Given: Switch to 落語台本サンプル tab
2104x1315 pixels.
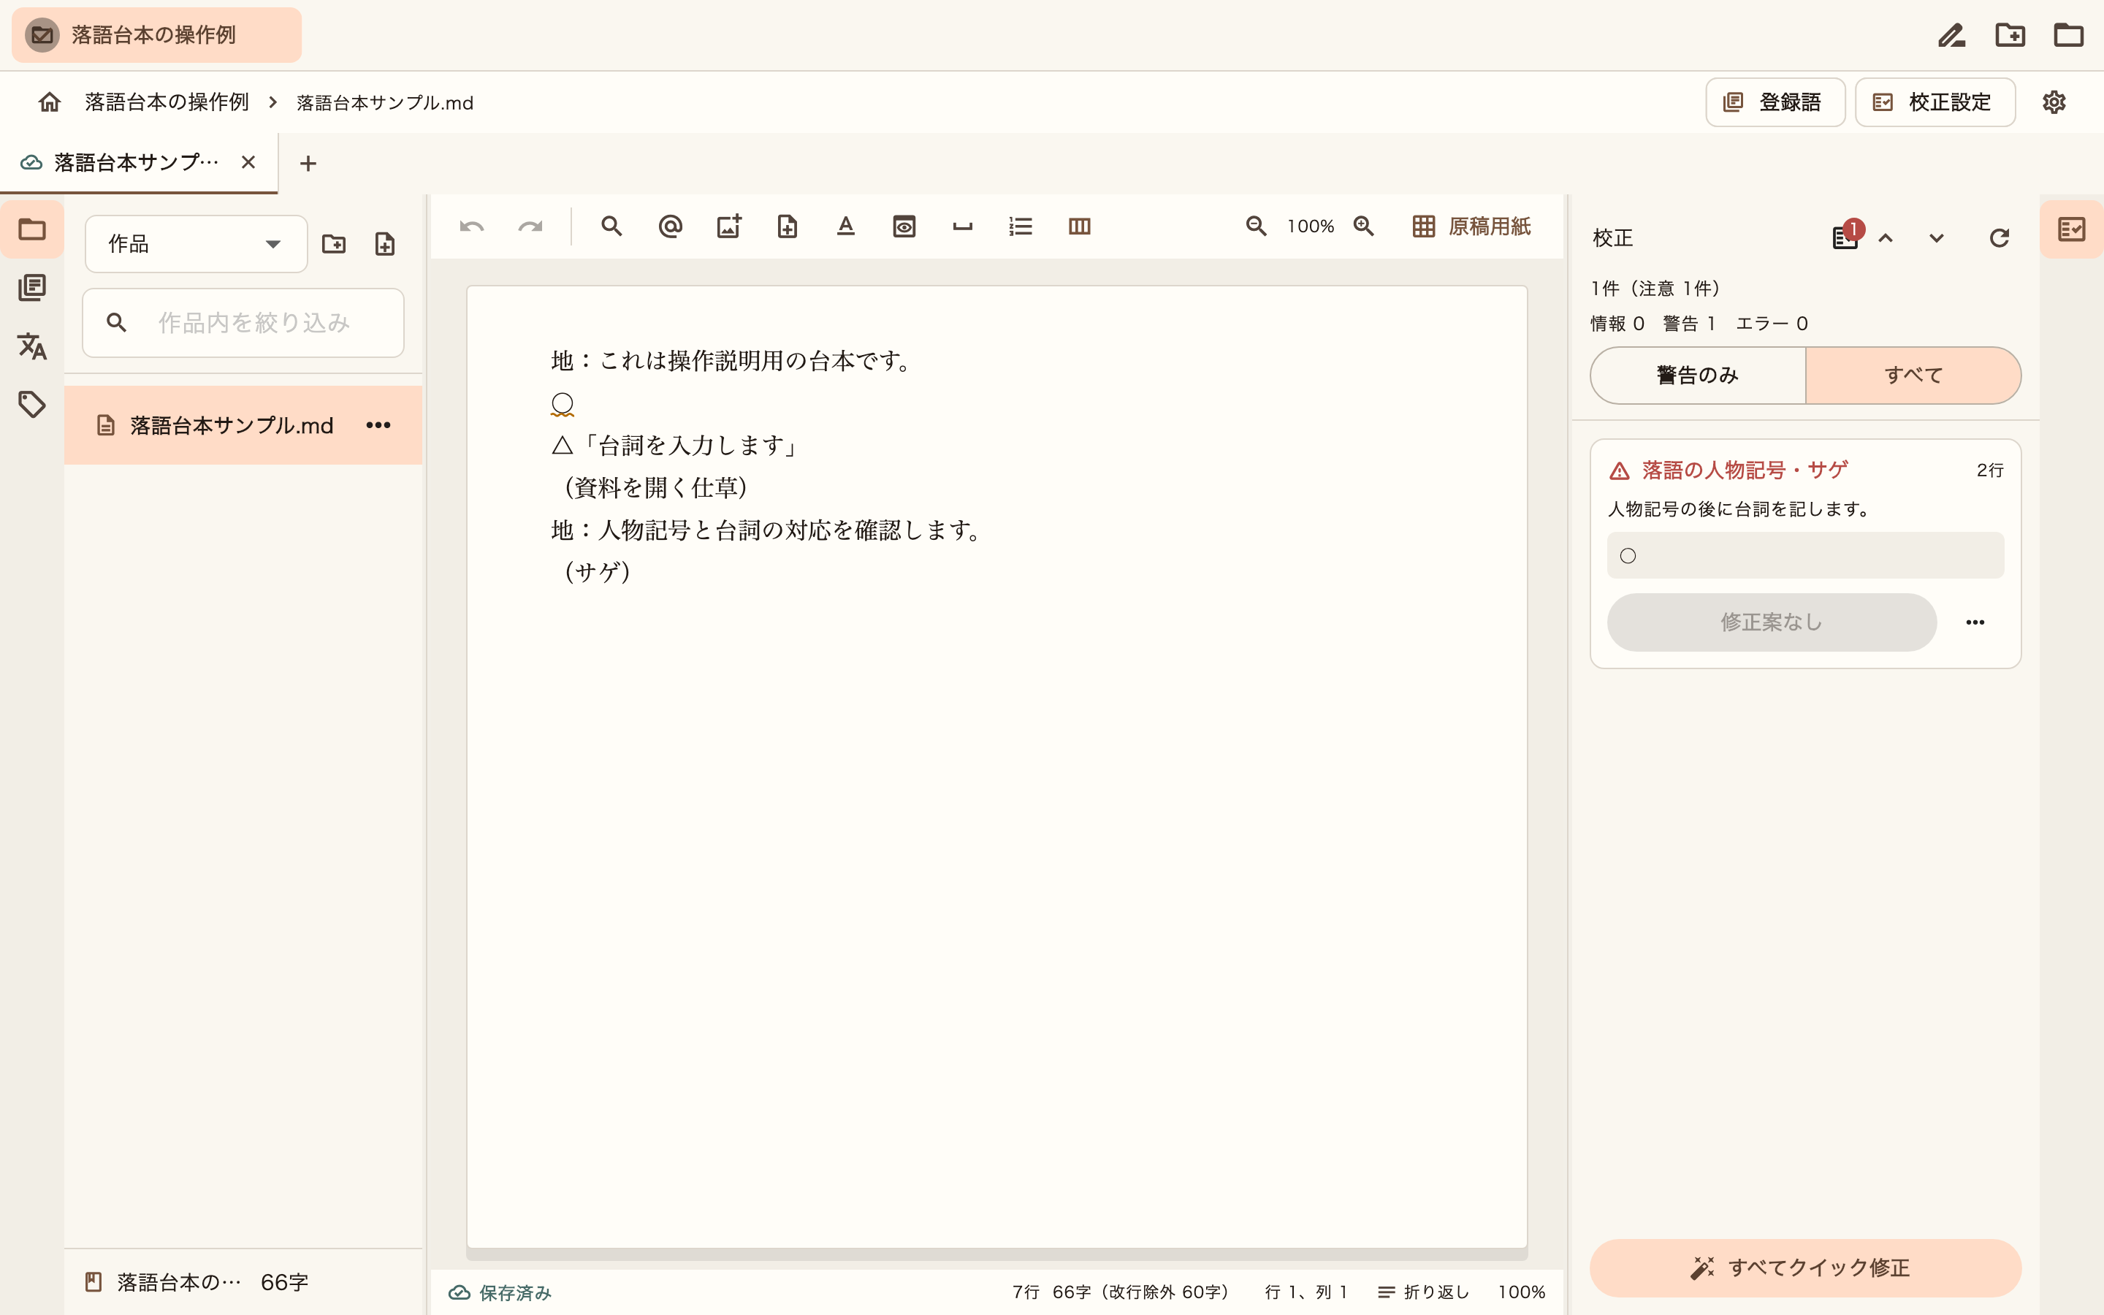Looking at the screenshot, I should click(137, 163).
